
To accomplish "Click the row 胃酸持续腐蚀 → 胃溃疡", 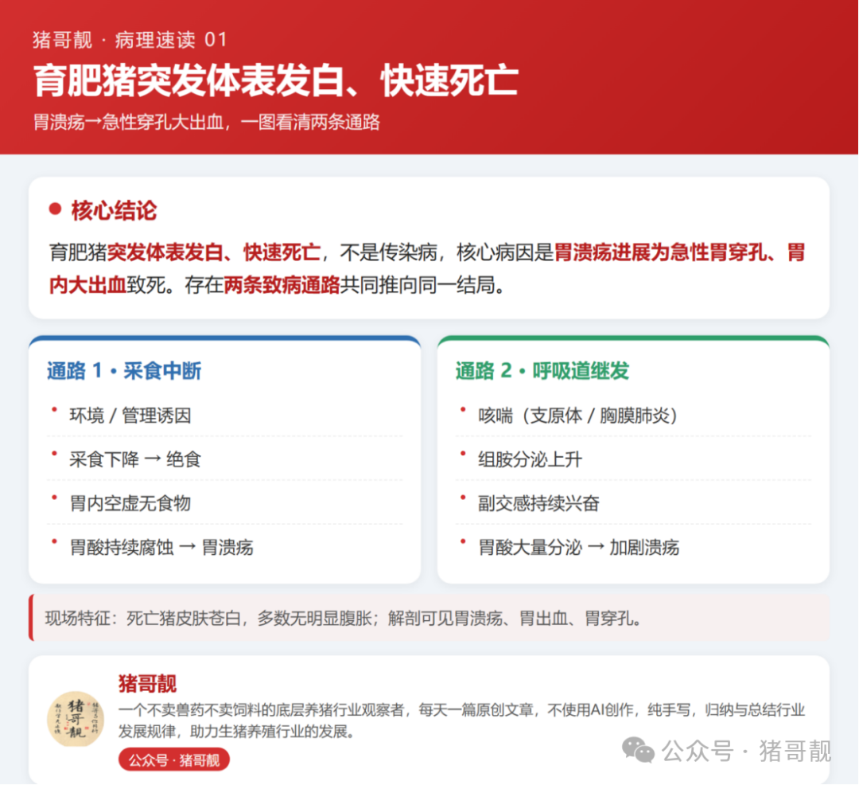I will tap(224, 547).
